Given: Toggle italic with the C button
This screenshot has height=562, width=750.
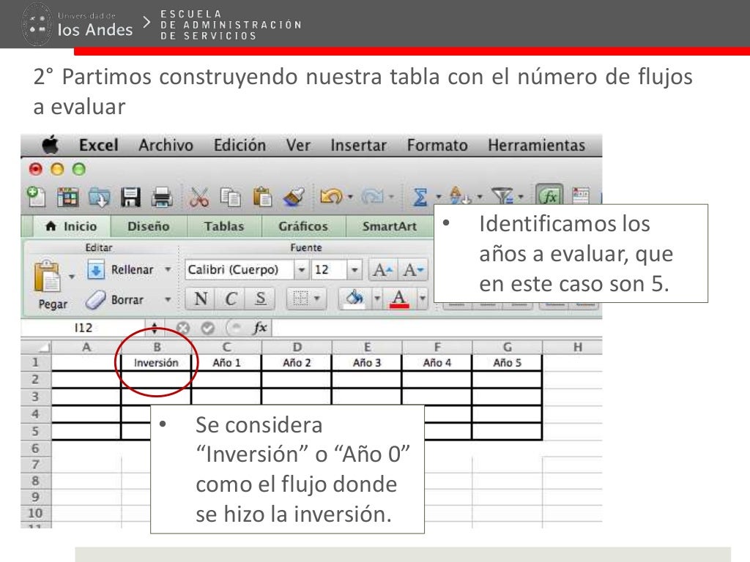Looking at the screenshot, I should point(231,299).
